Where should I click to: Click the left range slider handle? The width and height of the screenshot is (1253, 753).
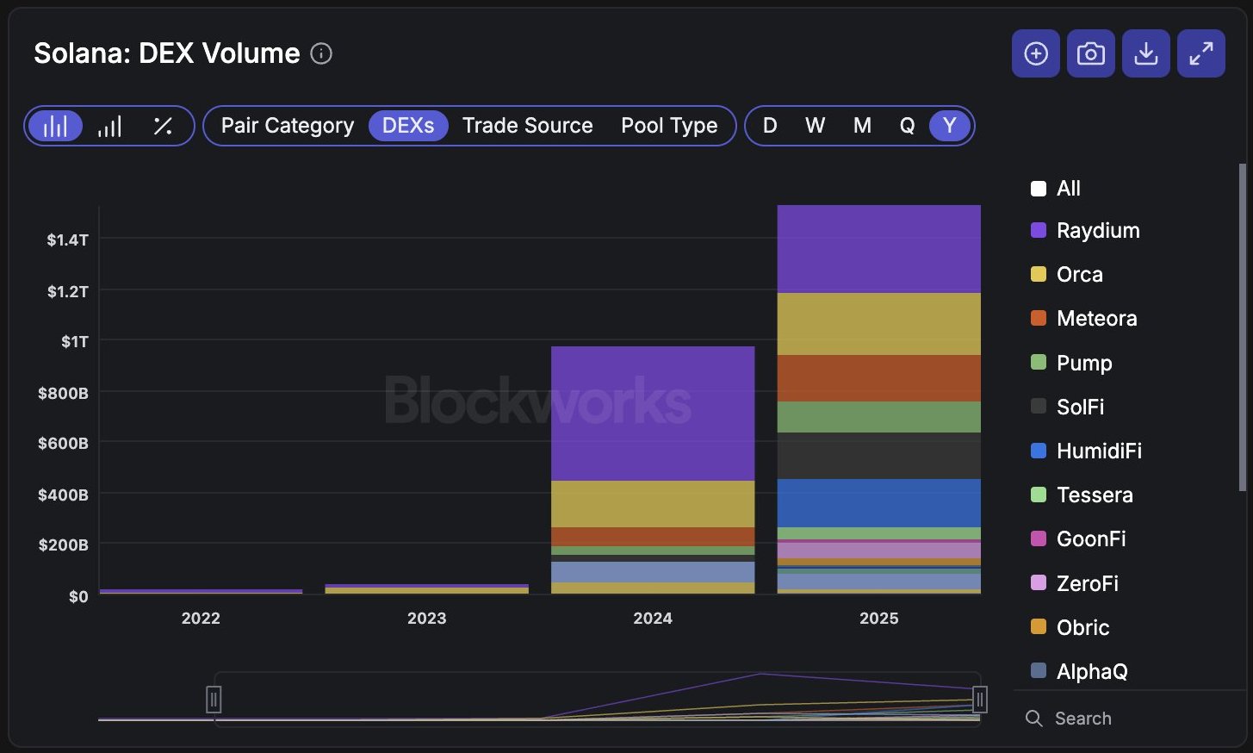tap(214, 699)
